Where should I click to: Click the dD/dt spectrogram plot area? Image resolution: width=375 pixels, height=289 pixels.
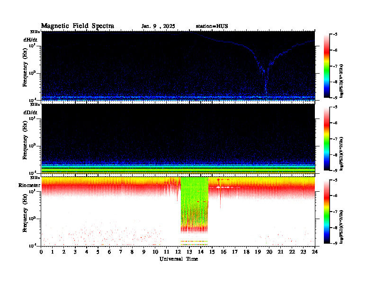tap(178, 138)
